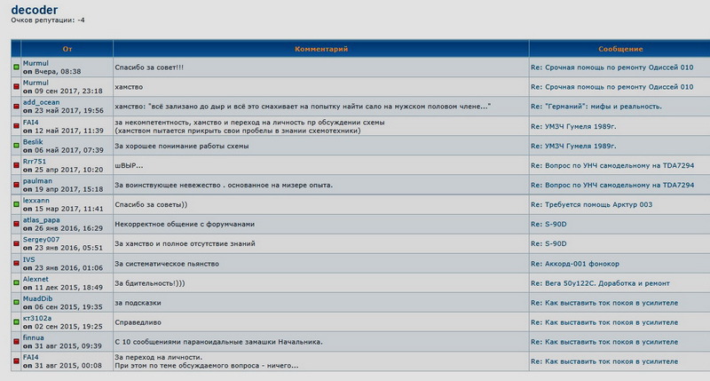Open "Германий": мифы и реальность post link
Screen dimensions: 710x381
pos(596,106)
